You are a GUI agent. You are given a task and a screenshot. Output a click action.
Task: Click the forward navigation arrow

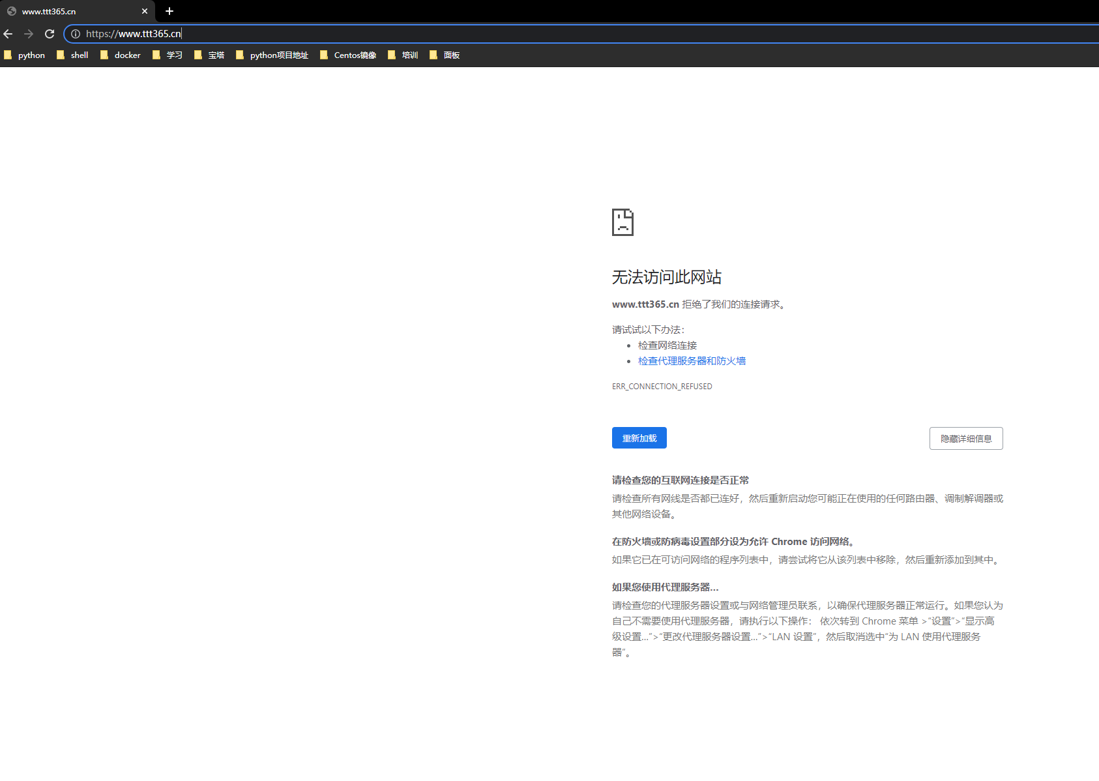click(29, 34)
